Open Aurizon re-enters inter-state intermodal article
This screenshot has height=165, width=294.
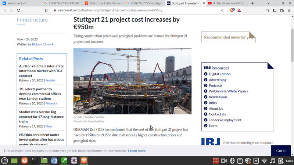point(41,71)
